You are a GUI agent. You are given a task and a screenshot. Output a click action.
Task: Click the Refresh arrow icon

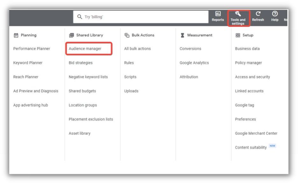click(258, 14)
